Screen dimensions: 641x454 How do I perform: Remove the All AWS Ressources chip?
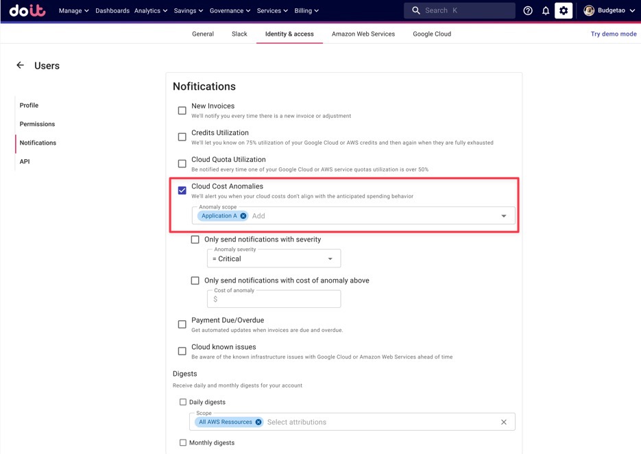tap(258, 422)
